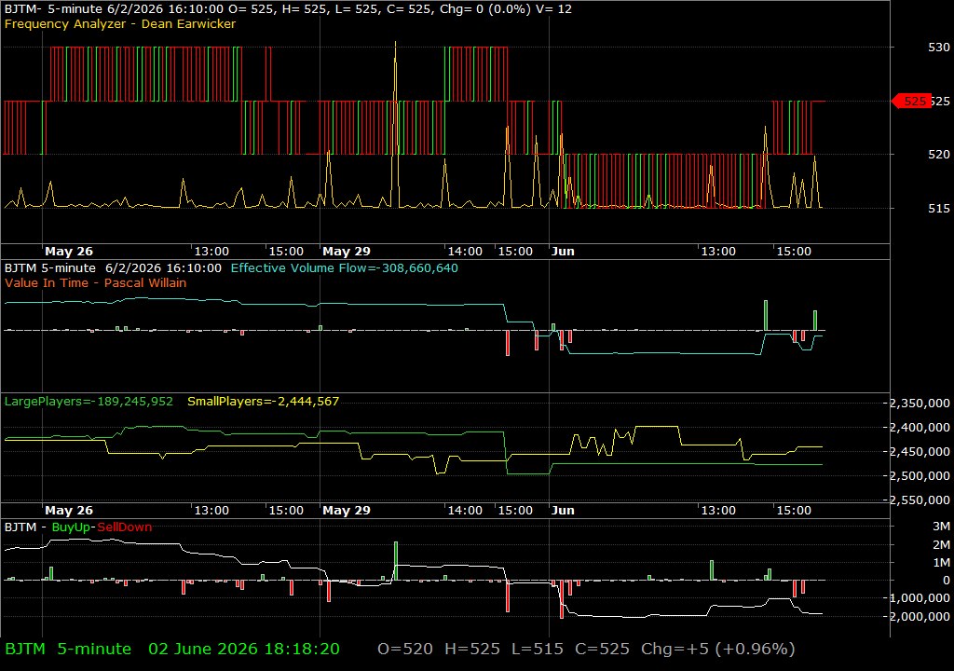Screen dimensions: 954x671
Task: Click the 2M axis label in BuyUp panel
Action: [x=941, y=544]
